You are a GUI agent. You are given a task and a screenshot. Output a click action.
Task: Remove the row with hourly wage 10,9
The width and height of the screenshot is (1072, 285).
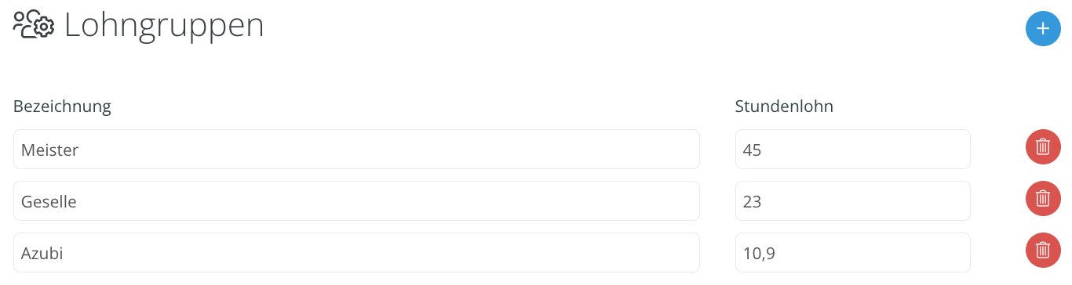1043,250
